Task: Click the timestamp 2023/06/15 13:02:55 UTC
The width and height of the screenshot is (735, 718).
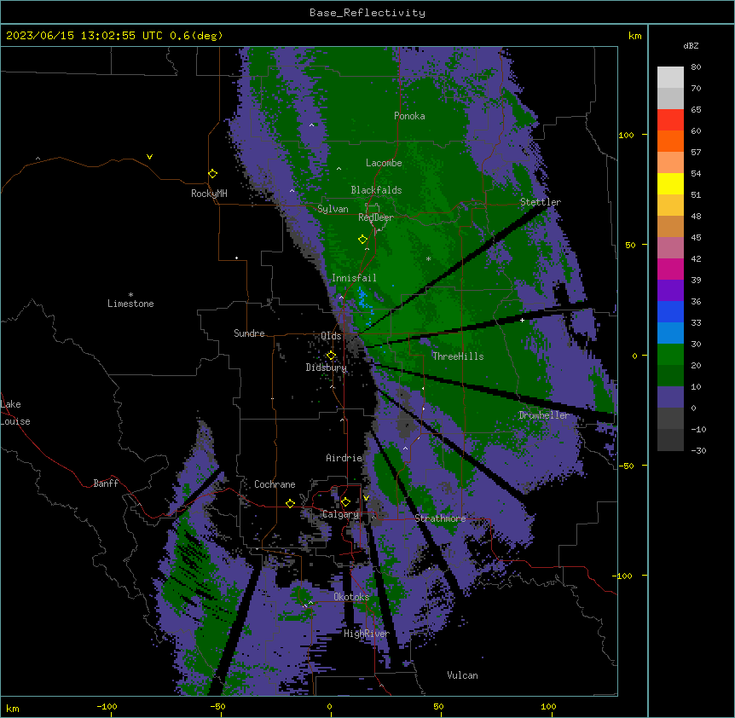Action: [84, 36]
